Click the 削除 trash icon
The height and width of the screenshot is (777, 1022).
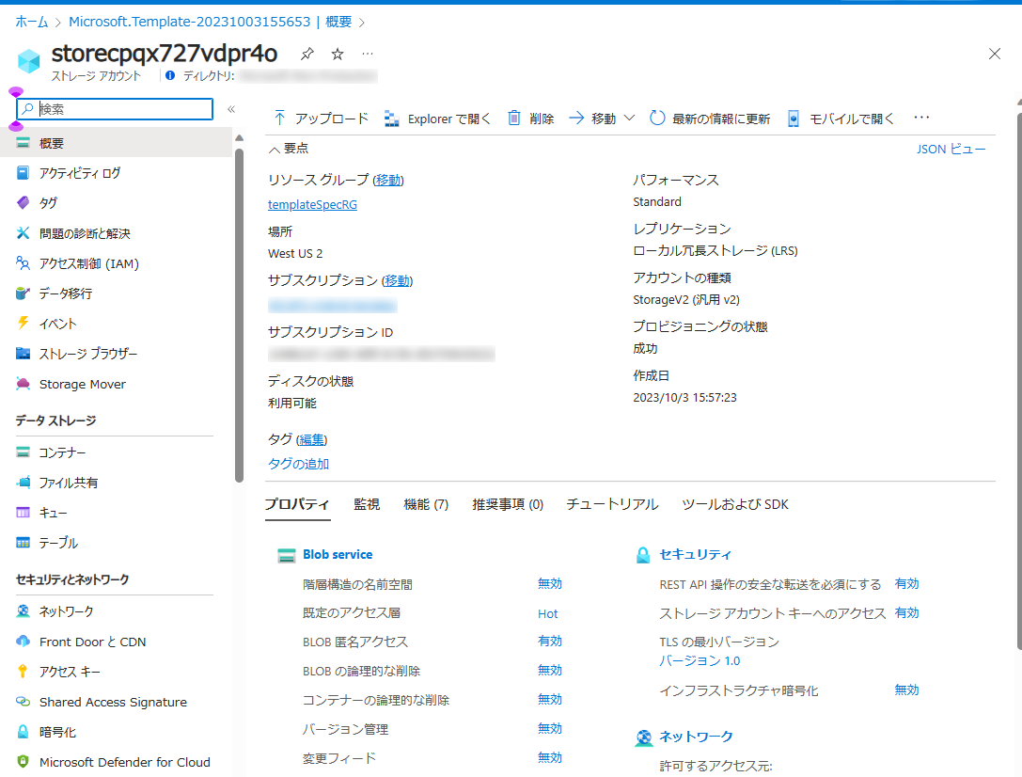[x=514, y=119]
